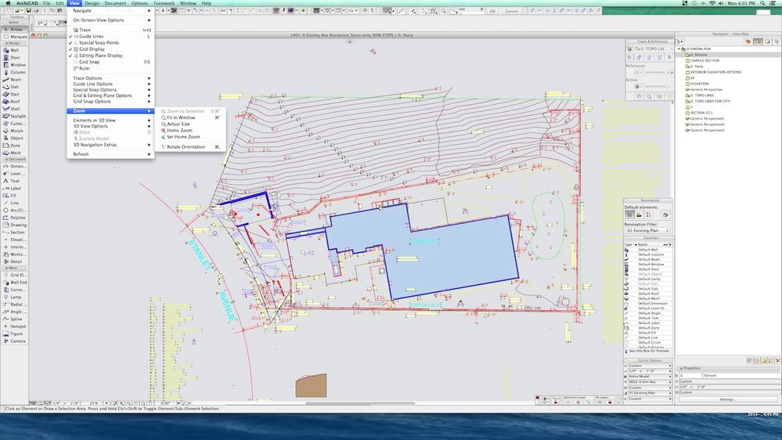Select the Camera tool

tap(16, 341)
